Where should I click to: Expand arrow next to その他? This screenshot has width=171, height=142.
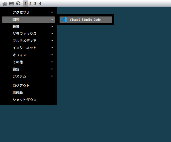pos(52,62)
